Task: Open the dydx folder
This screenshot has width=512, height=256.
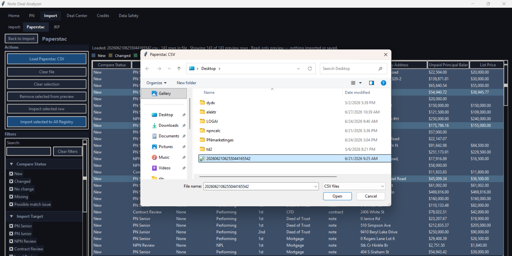Action: [211, 103]
